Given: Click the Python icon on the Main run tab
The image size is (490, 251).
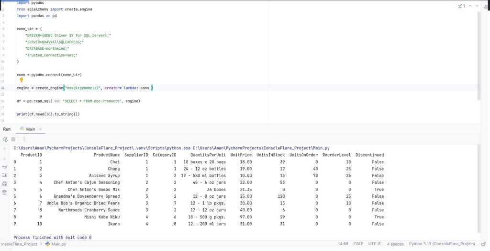Looking at the screenshot, I should [x=22, y=129].
